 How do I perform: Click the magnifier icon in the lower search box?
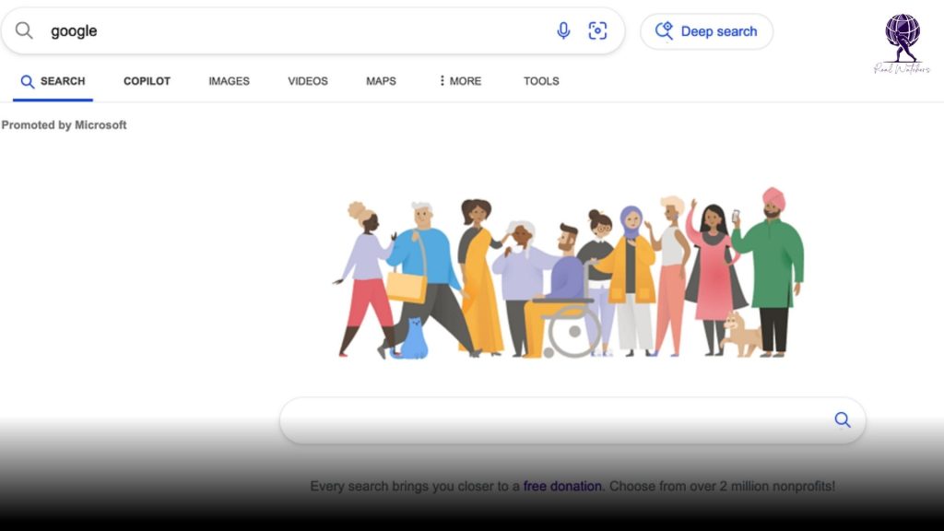842,420
